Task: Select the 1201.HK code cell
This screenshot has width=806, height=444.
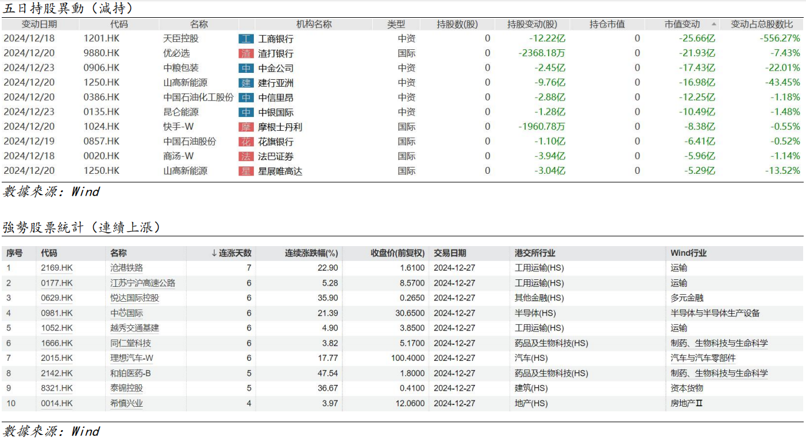Action: (x=102, y=38)
